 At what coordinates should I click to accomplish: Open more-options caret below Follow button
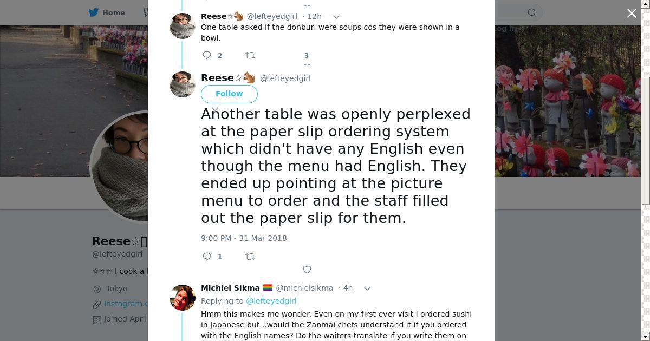(x=215, y=110)
